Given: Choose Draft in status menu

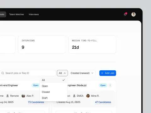Looking at the screenshot, I should [53, 98].
